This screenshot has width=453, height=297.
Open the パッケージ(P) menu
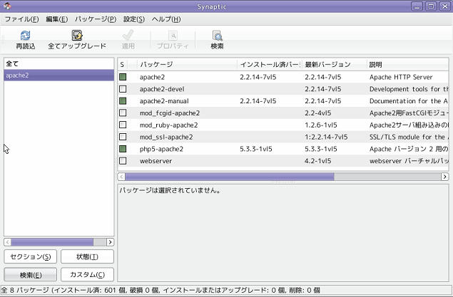[x=96, y=19]
